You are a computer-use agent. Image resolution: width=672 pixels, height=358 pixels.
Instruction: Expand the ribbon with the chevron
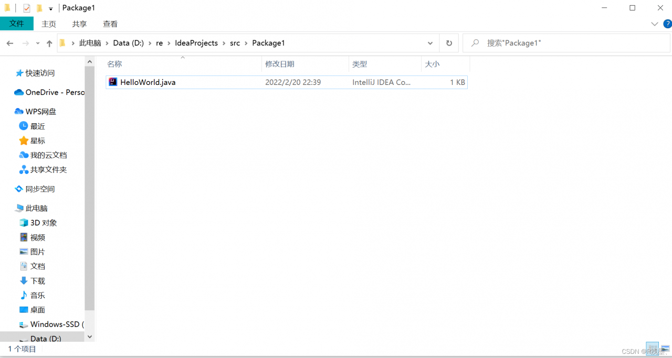(x=655, y=24)
